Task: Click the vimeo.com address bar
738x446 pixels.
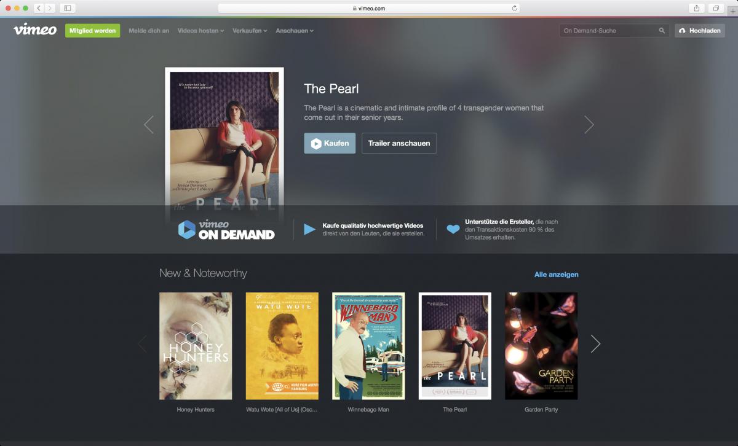Action: [x=369, y=8]
